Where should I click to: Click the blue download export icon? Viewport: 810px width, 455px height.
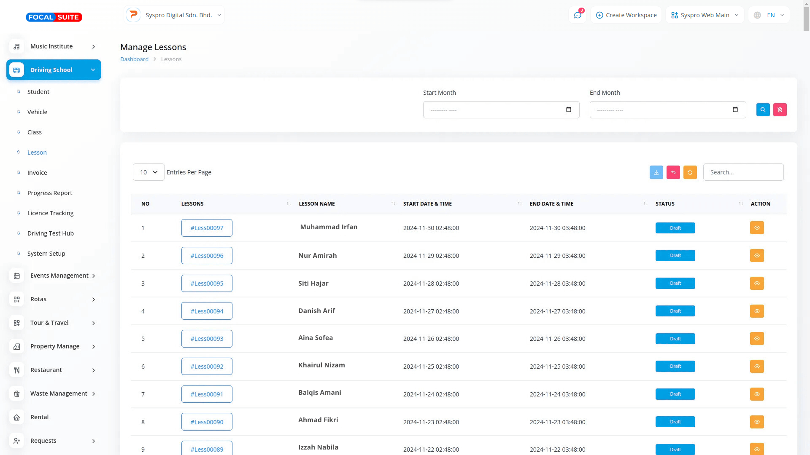click(x=656, y=172)
